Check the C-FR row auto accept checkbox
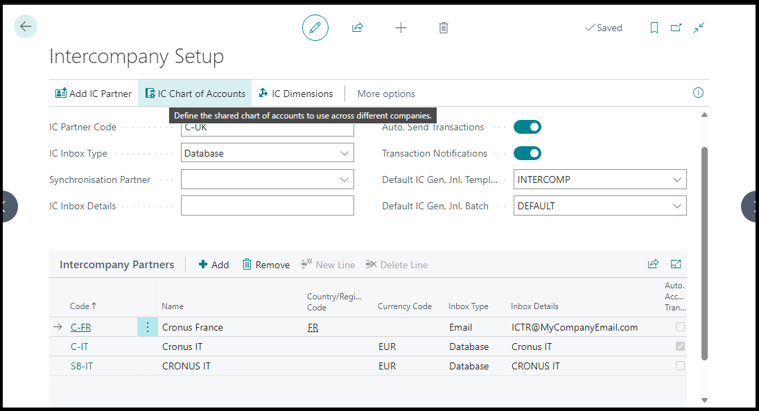759x411 pixels. pos(681,327)
